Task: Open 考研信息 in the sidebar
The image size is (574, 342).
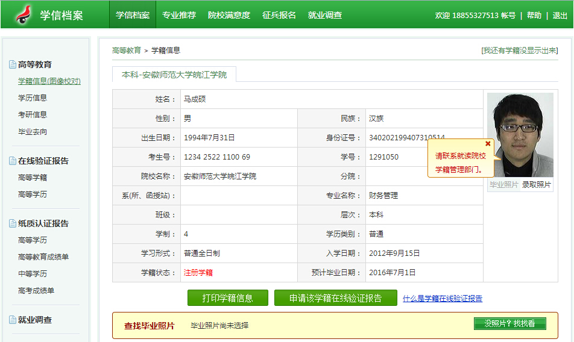Action: point(33,115)
